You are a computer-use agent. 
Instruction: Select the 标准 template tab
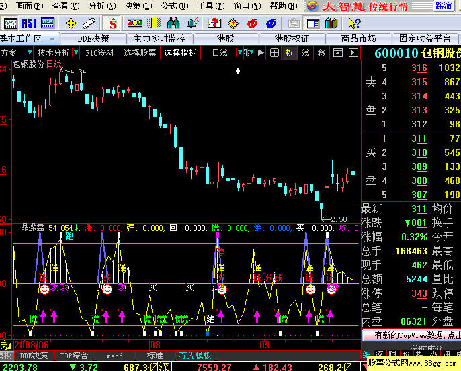(155, 356)
